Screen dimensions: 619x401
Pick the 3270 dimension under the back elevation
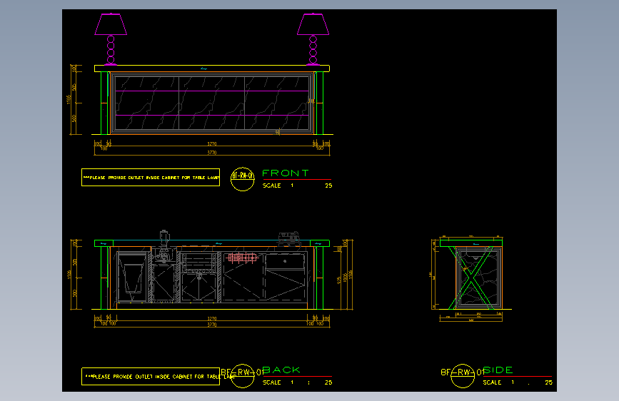tap(212, 318)
